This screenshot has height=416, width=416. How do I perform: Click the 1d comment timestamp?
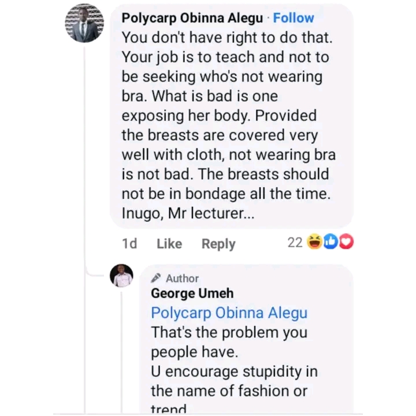pos(130,244)
